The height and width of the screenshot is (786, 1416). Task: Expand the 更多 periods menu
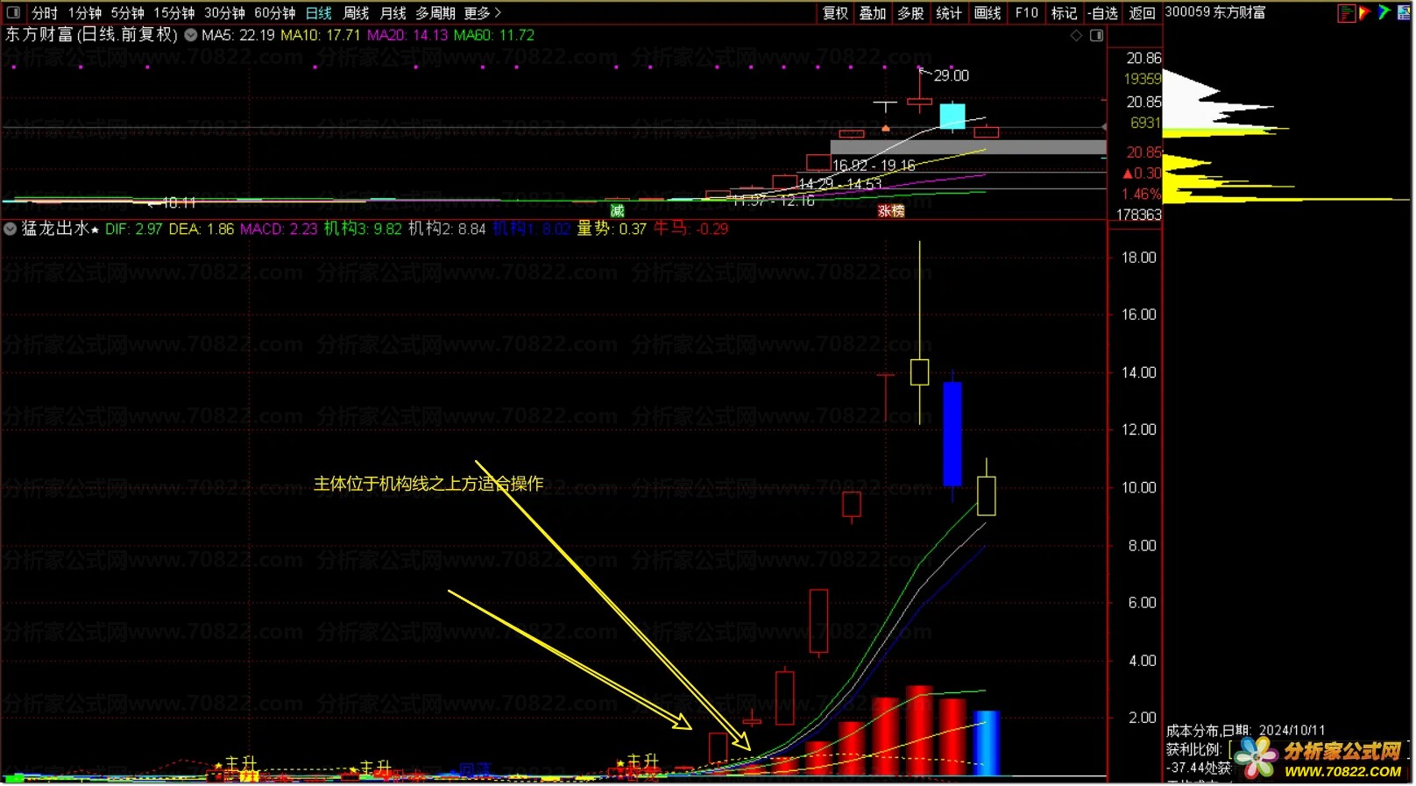point(483,13)
